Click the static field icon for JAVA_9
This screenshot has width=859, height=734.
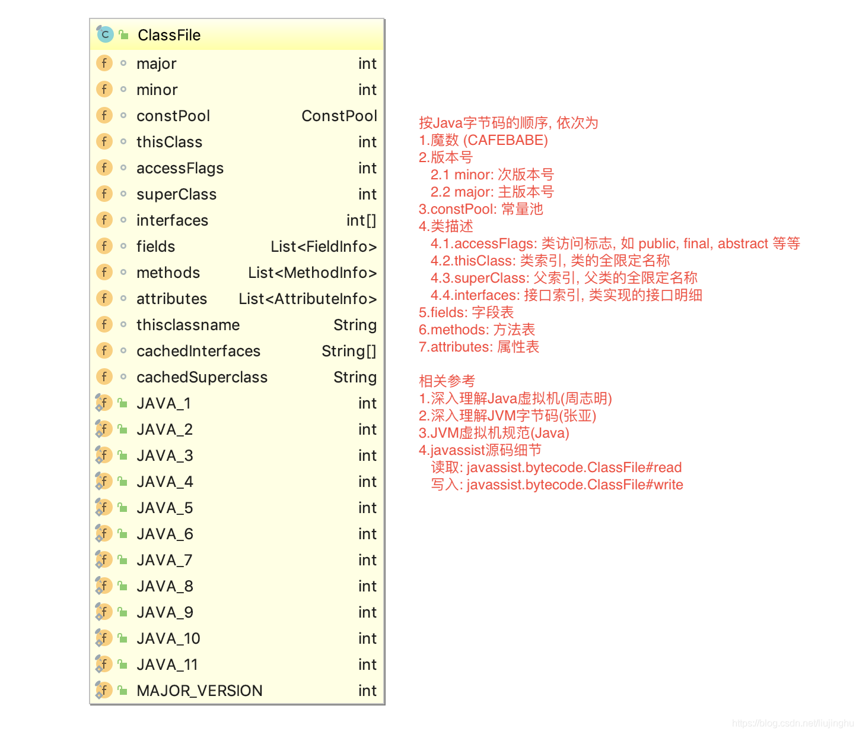tap(104, 612)
